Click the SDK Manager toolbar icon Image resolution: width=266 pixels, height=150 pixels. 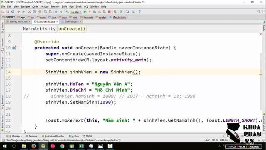[x=133, y=12]
